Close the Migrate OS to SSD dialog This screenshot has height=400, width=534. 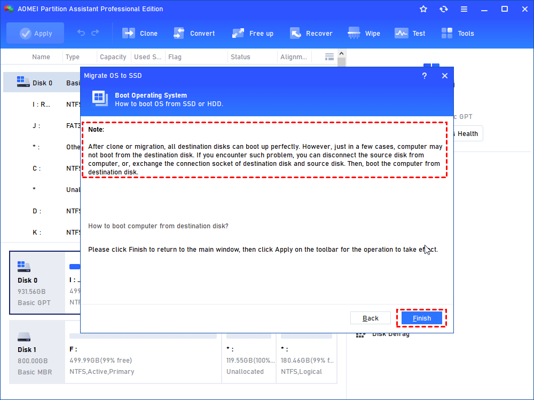click(444, 76)
